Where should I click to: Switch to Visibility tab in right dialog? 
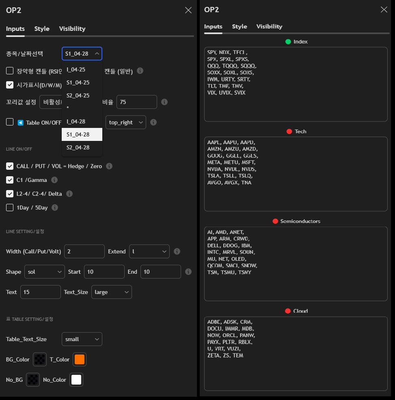(x=269, y=26)
